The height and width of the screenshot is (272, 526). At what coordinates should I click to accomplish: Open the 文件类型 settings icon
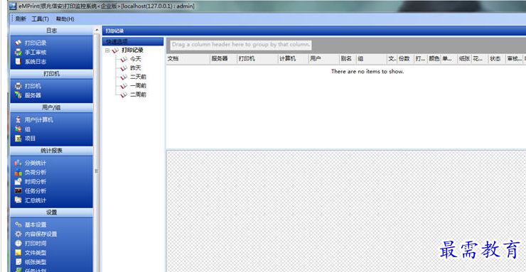click(18, 253)
